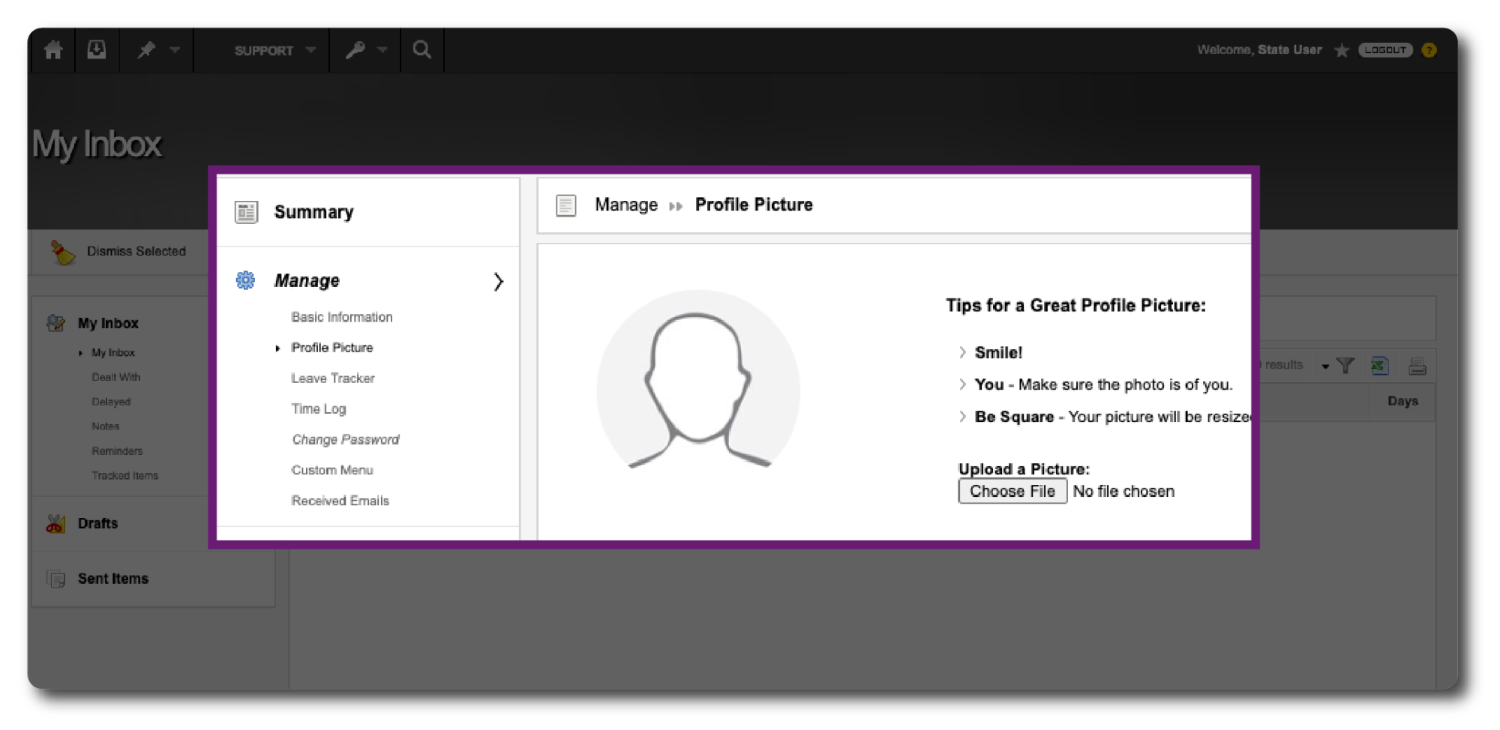Click the Home icon in top bar

(x=53, y=50)
